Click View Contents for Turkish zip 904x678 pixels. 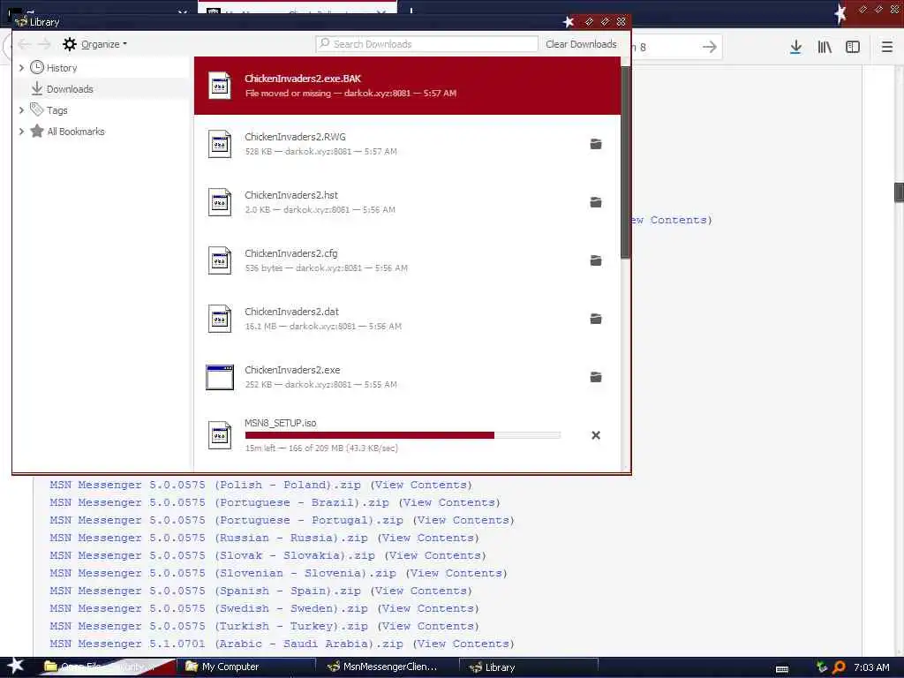[428, 626]
